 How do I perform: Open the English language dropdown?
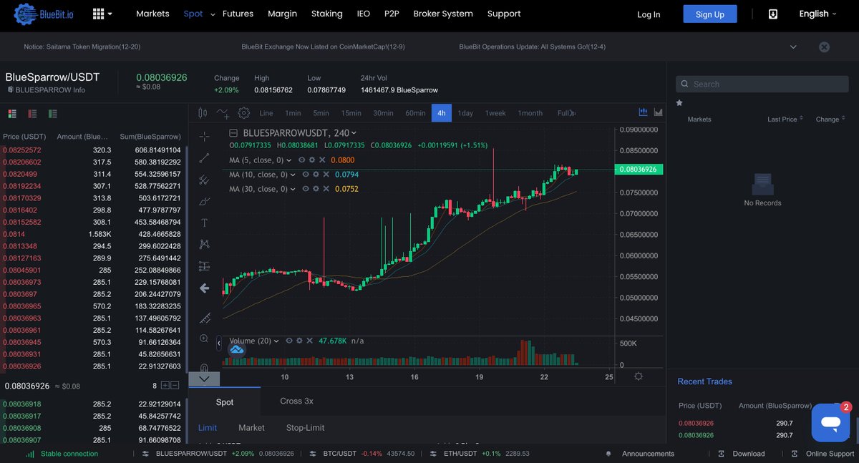[817, 14]
